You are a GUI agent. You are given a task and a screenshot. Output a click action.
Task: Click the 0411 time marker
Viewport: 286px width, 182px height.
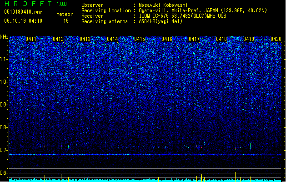coord(31,39)
